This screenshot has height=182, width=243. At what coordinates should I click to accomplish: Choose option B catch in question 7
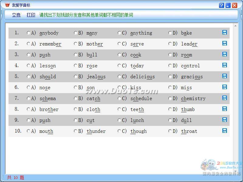75,98
